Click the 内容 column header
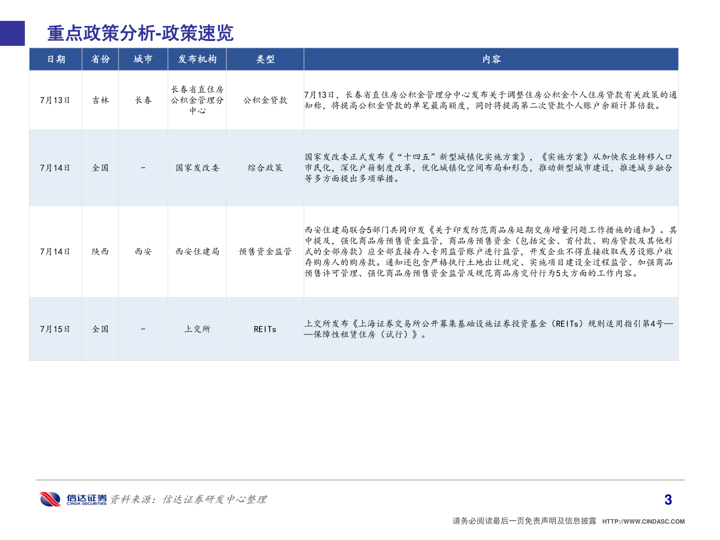Screen dimensions: 720x540 [x=491, y=58]
